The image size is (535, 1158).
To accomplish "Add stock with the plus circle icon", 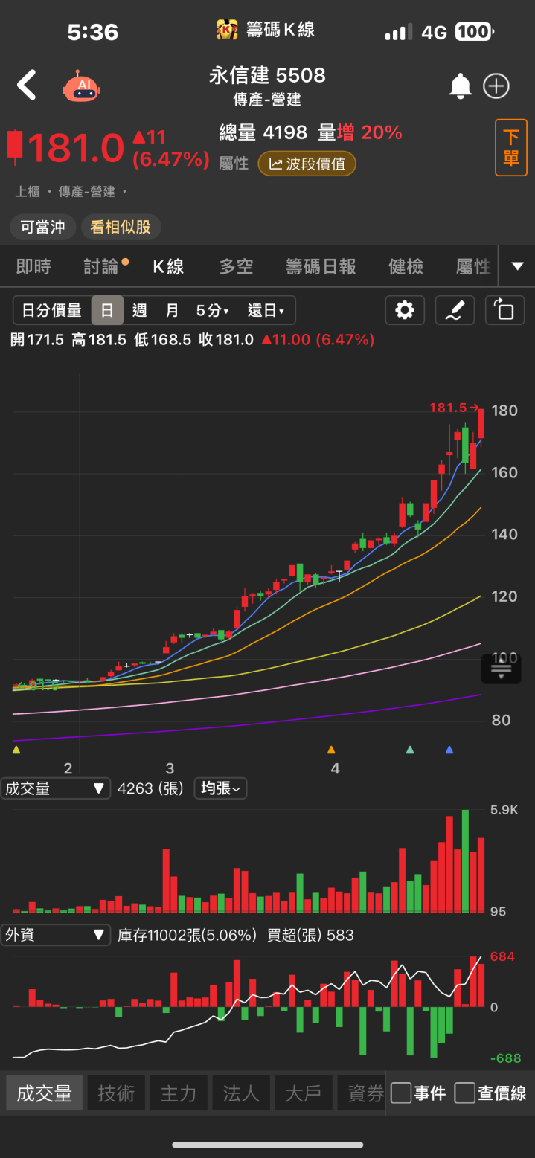I will tap(496, 86).
